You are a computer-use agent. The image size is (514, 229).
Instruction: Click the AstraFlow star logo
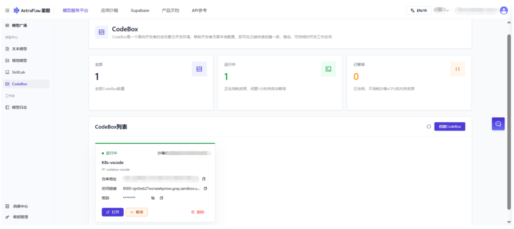[16, 10]
